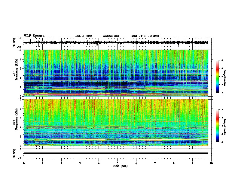Screen dimensions: 238x183
Task: Click the ch.2 spectrogram "6" kHz tick label
Action: click(21, 118)
